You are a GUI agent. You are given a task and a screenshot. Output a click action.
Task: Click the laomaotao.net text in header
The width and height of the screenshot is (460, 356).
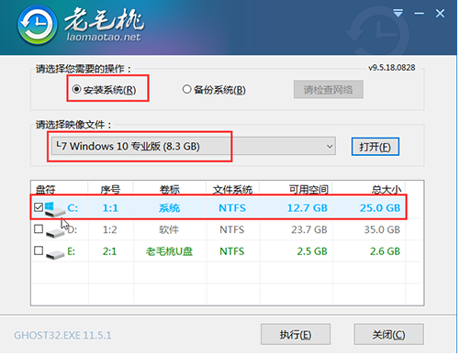point(104,38)
